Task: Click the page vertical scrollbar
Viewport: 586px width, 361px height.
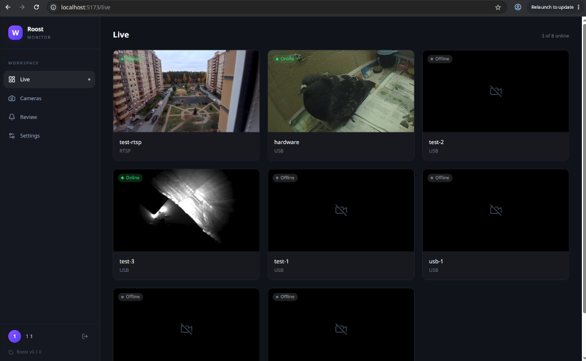Action: click(x=584, y=168)
